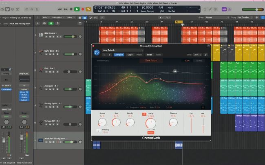Open the List Editors icon
Screen dimensions: 265x165
205,9
